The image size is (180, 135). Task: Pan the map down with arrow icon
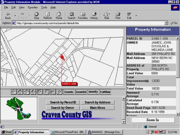(x=34, y=92)
